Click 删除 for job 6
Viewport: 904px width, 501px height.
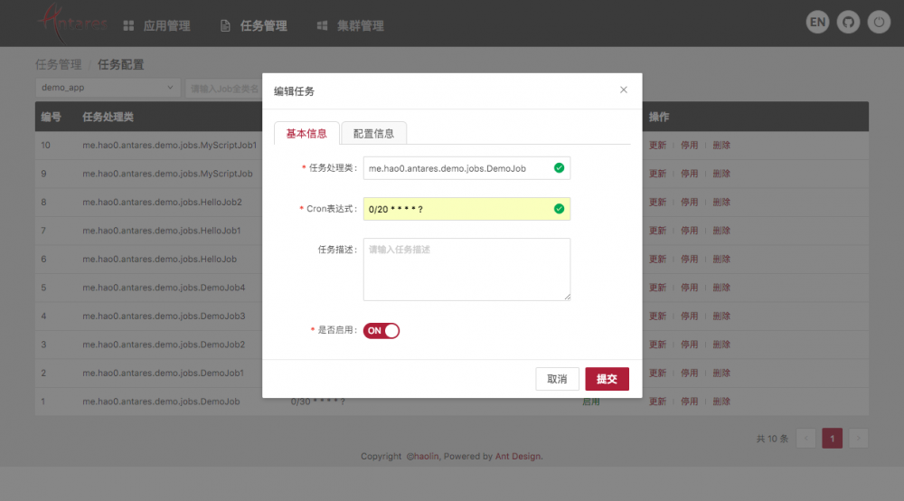tap(721, 260)
